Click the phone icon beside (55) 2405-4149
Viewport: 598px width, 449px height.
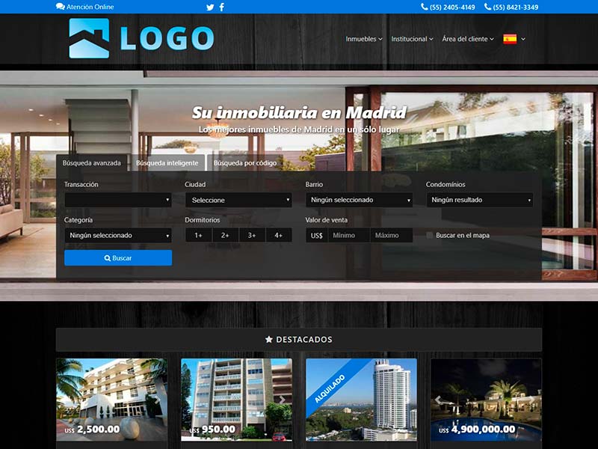point(424,7)
